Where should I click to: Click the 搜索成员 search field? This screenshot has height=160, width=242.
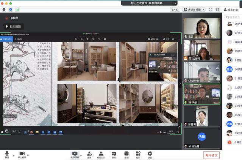(234, 17)
